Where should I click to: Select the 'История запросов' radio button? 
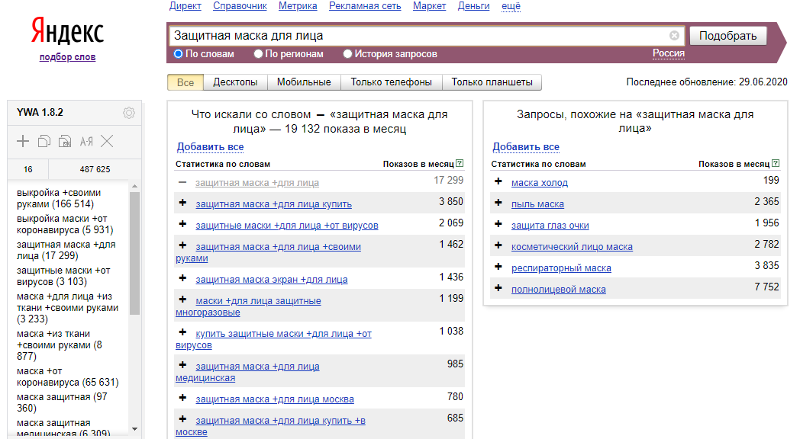click(x=348, y=54)
